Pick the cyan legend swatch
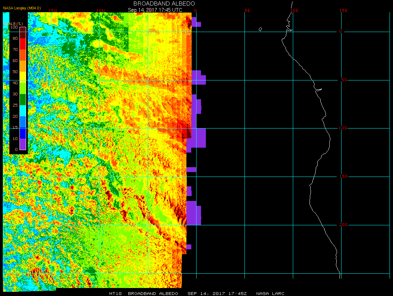Screen dimensions: 393x296 (23, 111)
